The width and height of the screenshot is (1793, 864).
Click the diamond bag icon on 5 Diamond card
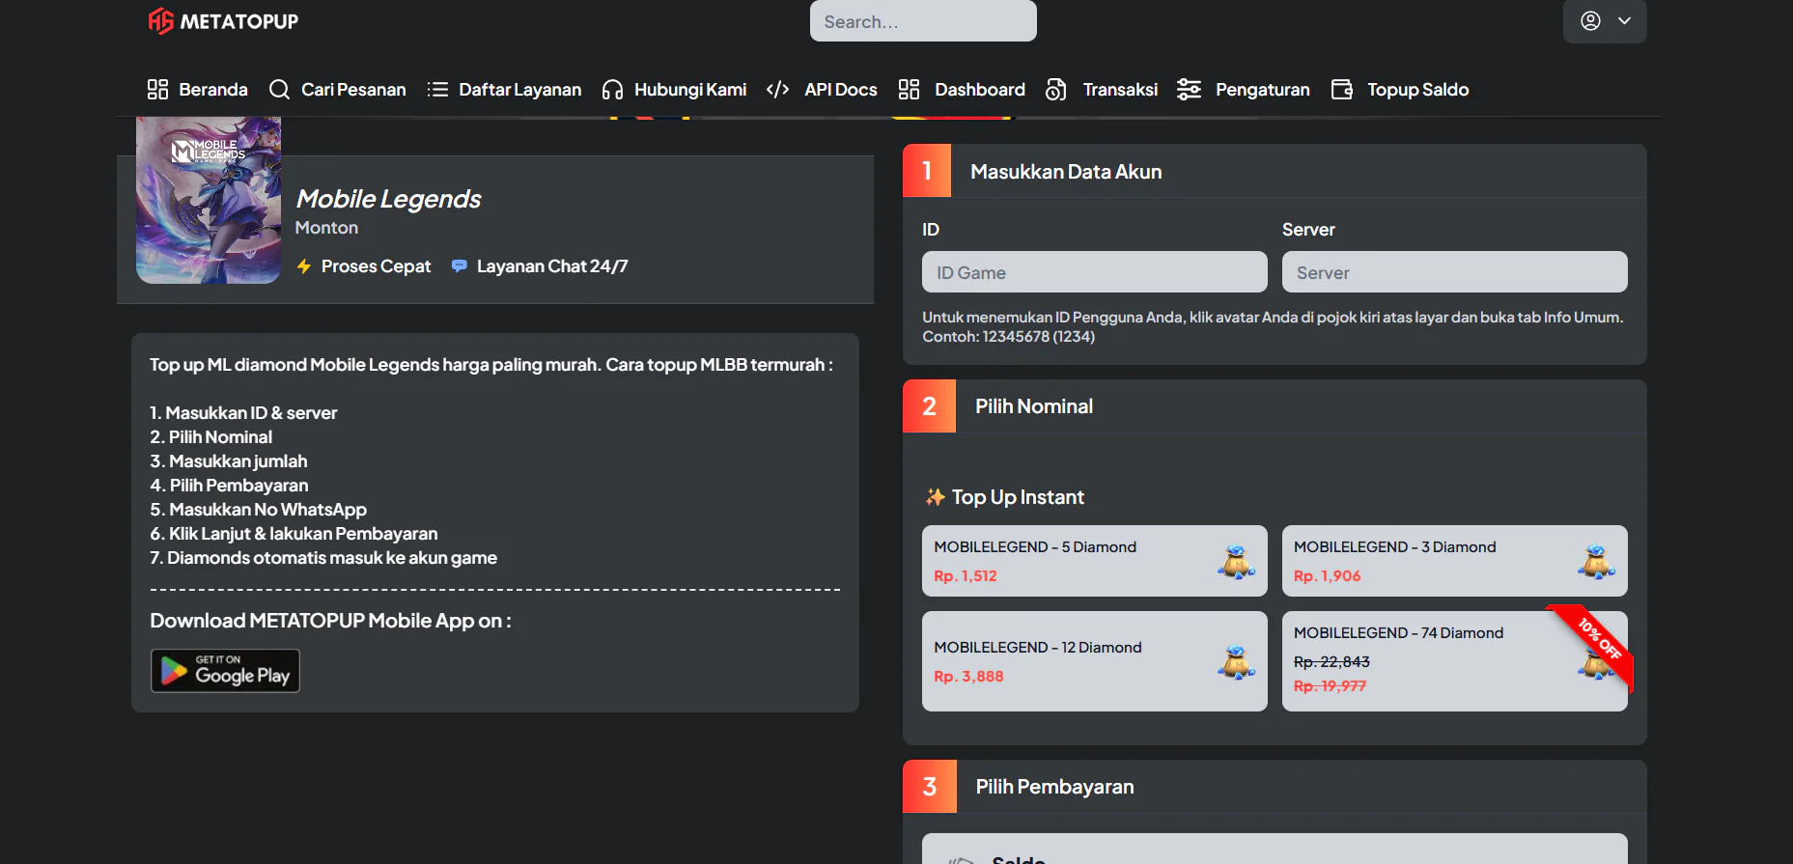[x=1236, y=562]
